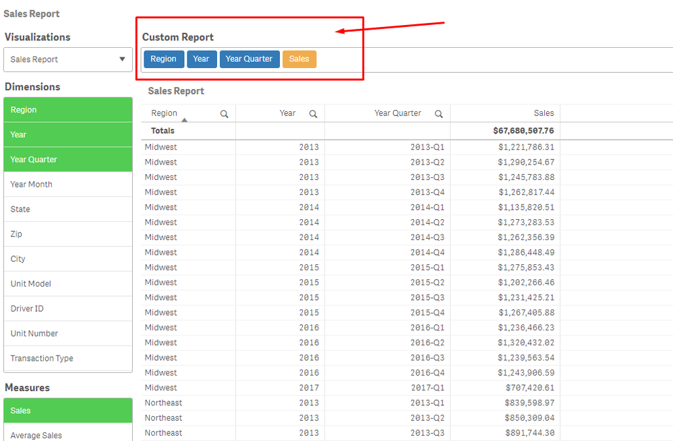Screen dimensions: 673x441
Task: Select the 2013-Q2 cell for Midwest
Action: [x=428, y=162]
